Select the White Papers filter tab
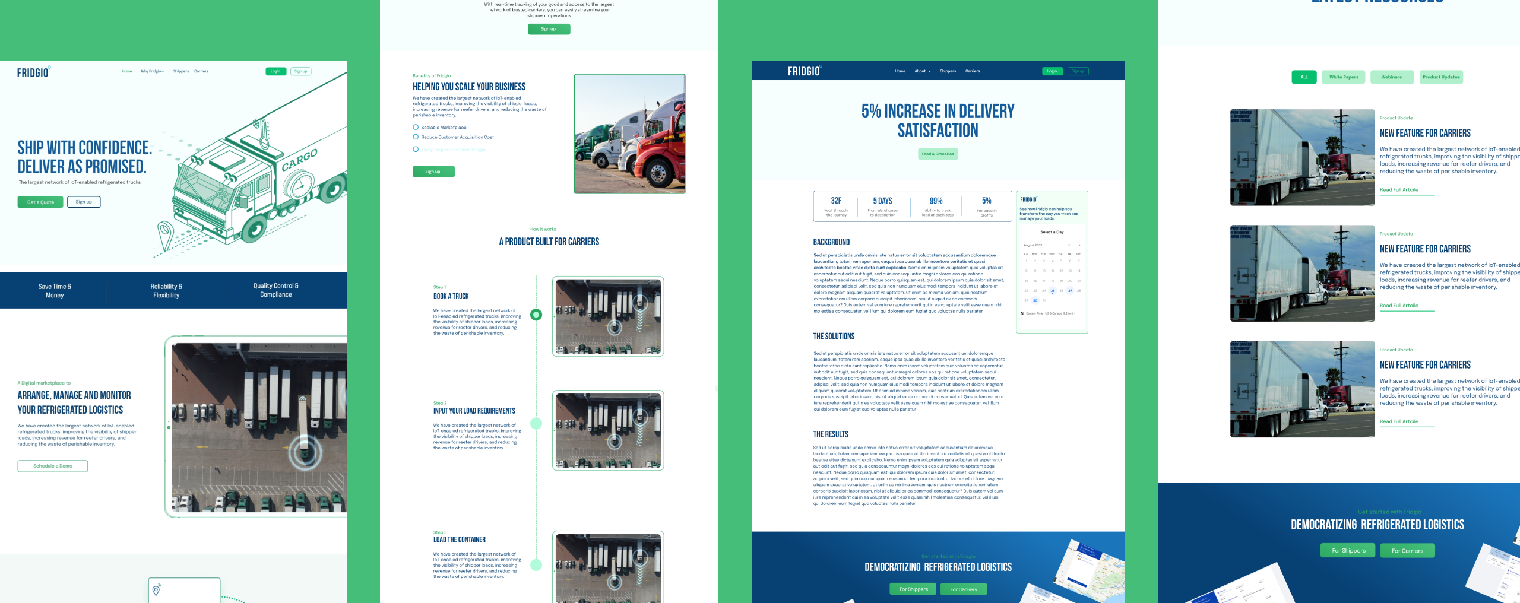Viewport: 1520px width, 603px height. [1344, 77]
